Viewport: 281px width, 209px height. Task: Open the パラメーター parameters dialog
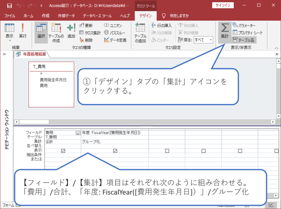click(x=244, y=25)
